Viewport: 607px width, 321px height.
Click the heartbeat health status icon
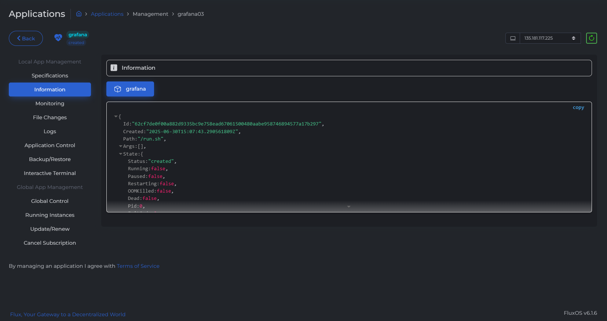pyautogui.click(x=58, y=38)
